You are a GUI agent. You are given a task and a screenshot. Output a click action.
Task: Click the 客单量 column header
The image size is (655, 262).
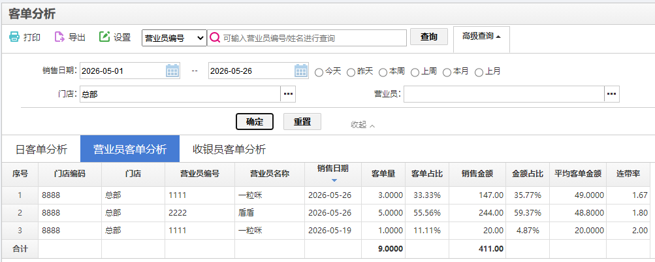coord(383,174)
